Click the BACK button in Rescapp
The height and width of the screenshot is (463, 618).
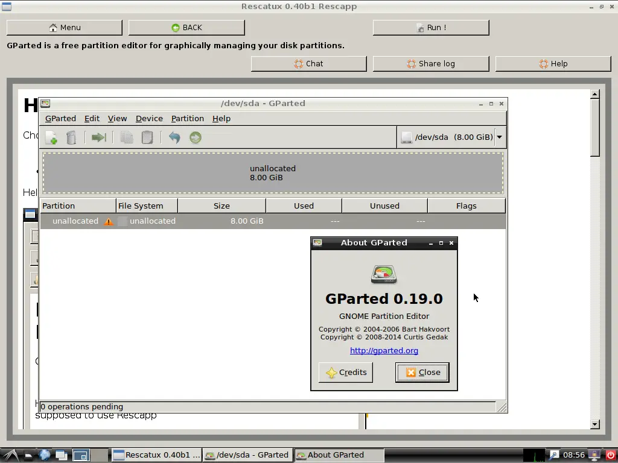click(x=186, y=28)
